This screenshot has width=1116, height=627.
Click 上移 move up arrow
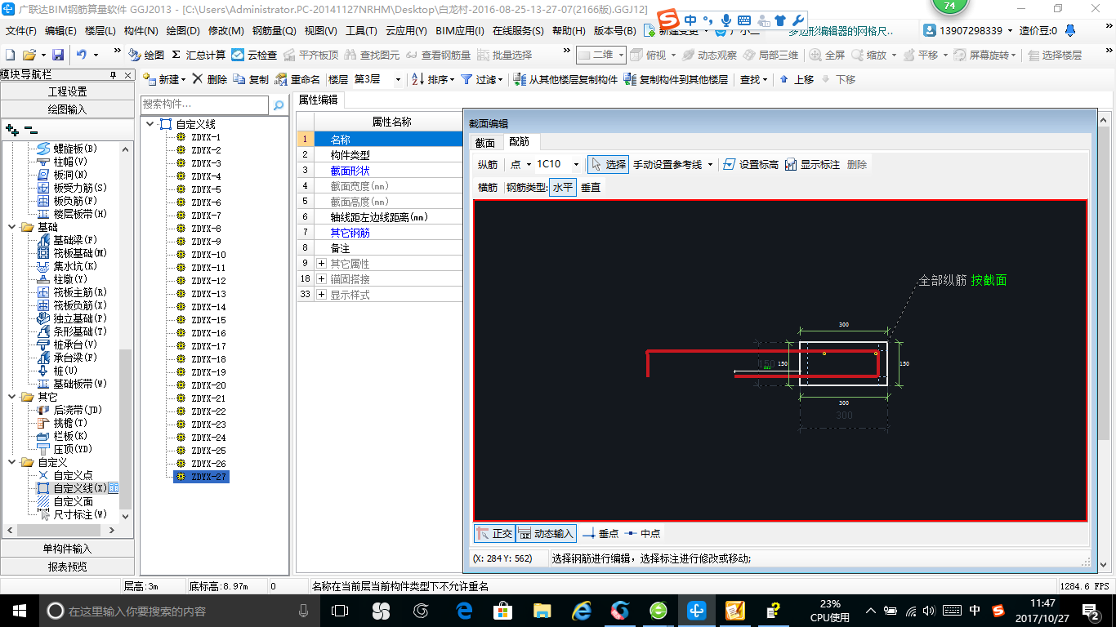click(x=797, y=79)
